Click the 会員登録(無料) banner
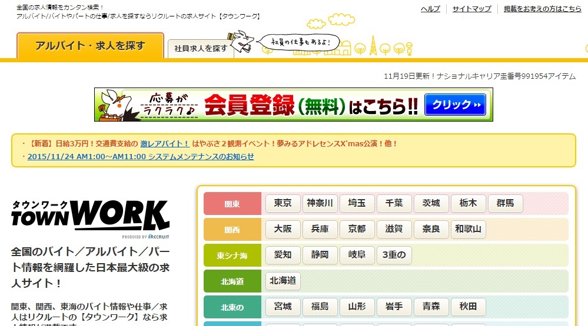Screen dimensions: 588x326 point(294,105)
